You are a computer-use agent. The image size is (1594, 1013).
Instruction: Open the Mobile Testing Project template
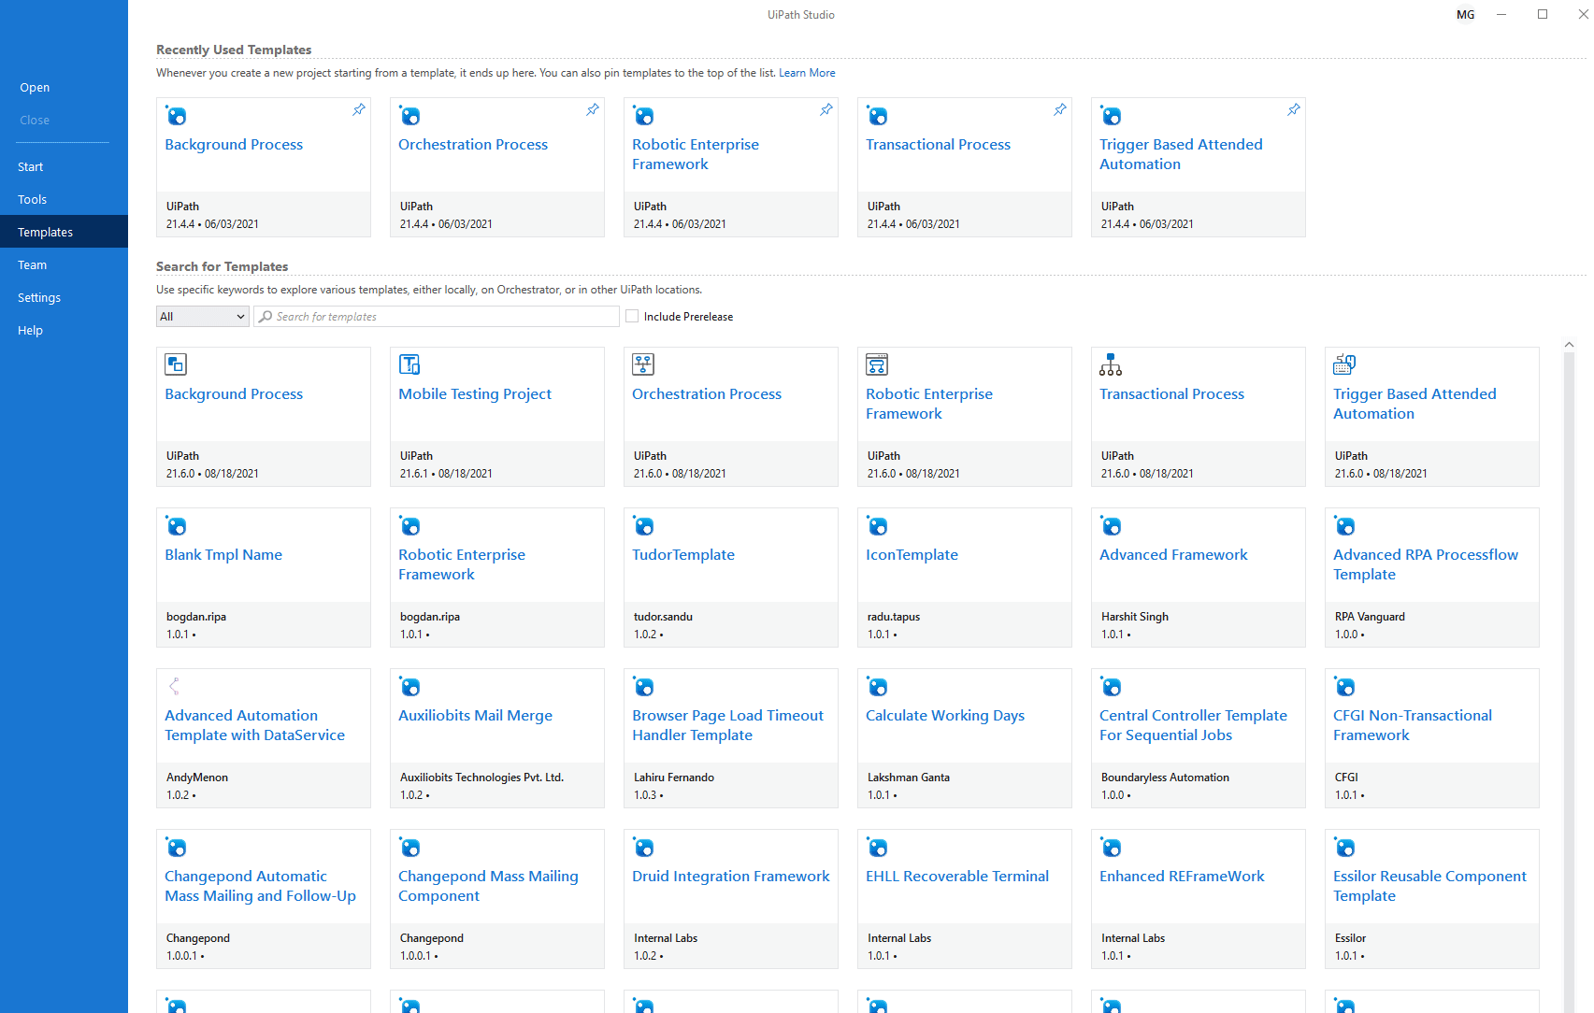tap(497, 417)
